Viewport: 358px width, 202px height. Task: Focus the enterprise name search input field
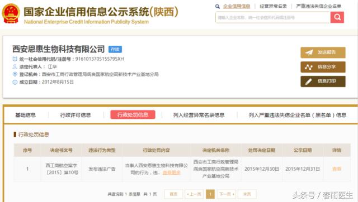click(x=273, y=17)
